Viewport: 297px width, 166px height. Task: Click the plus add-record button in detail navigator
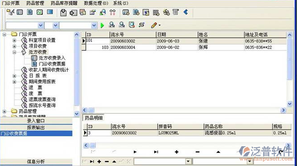(177, 152)
